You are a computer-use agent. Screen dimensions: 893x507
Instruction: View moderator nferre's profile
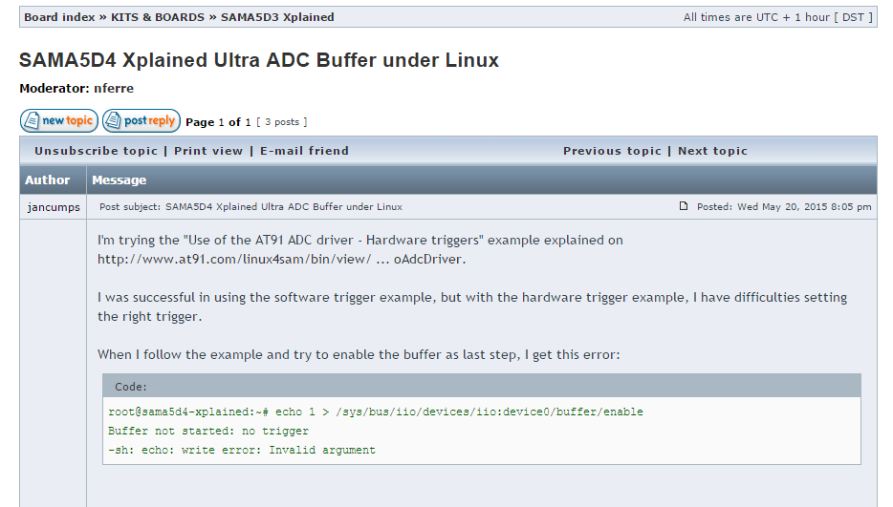pos(114,88)
